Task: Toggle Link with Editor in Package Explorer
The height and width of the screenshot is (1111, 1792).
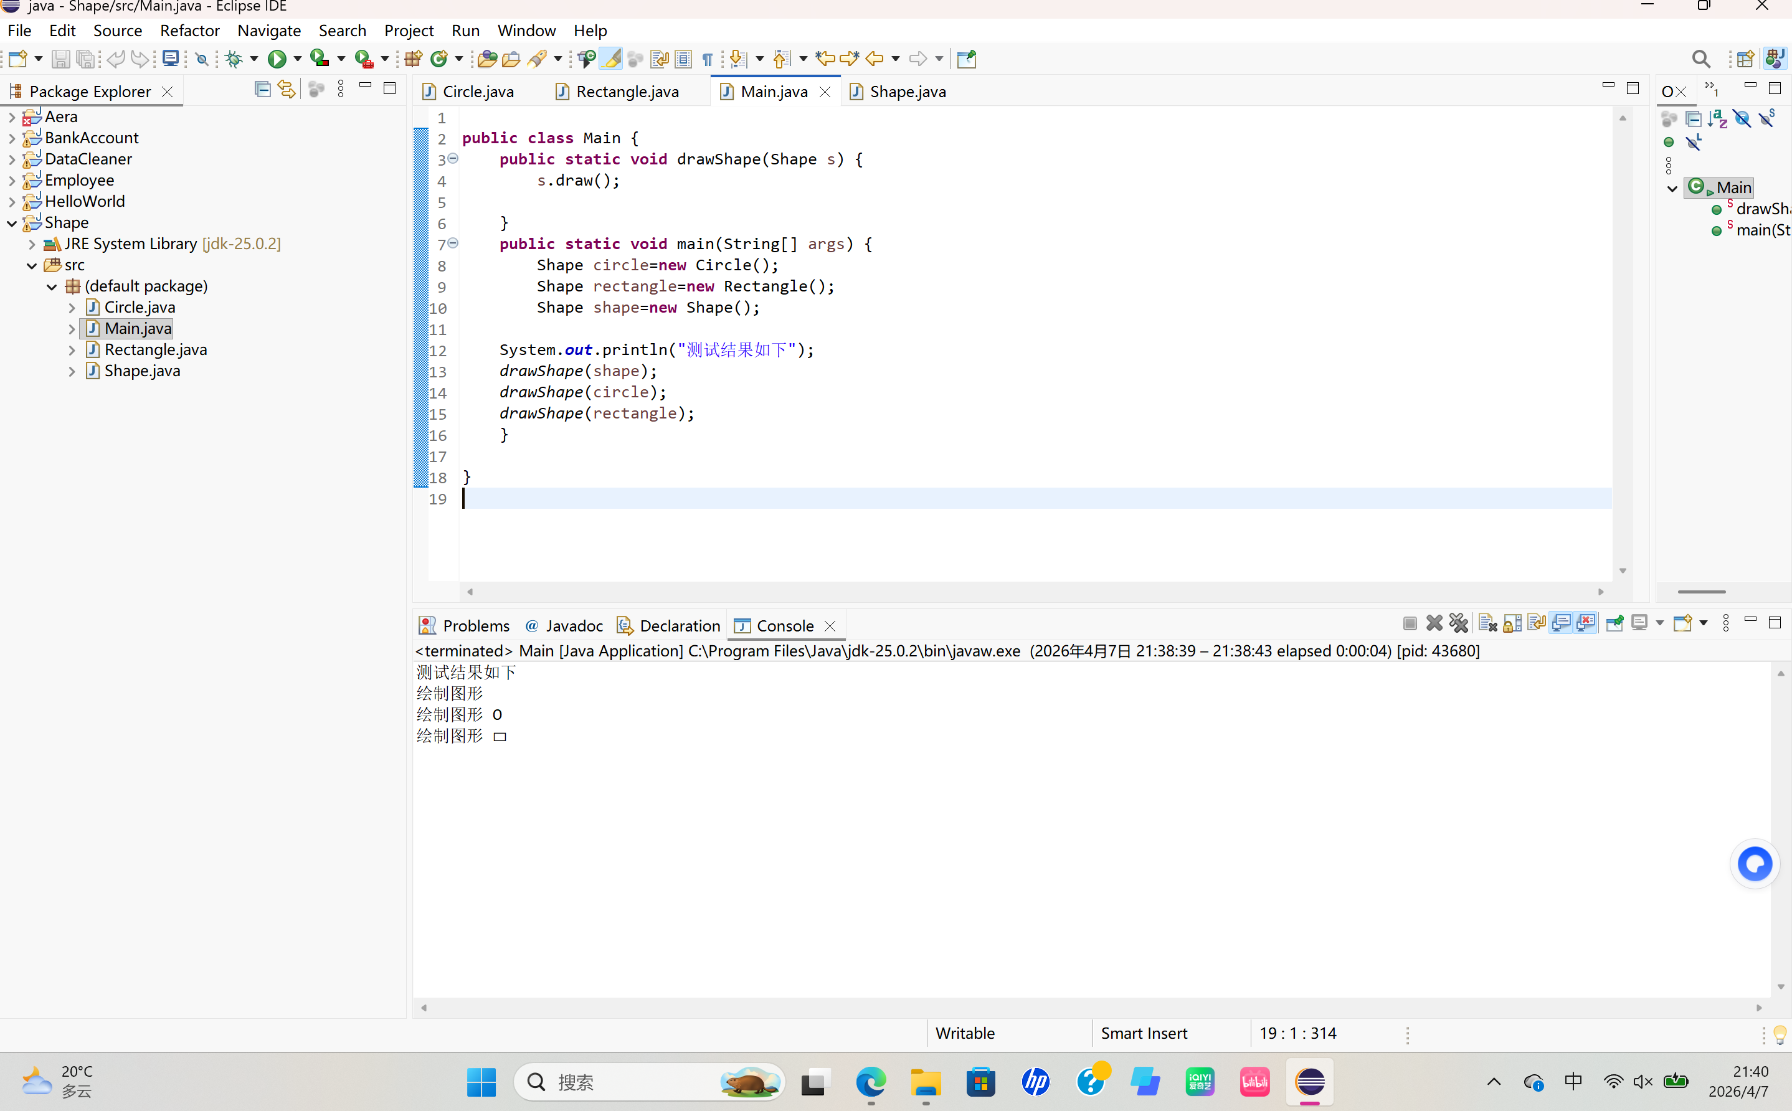Action: [x=287, y=90]
